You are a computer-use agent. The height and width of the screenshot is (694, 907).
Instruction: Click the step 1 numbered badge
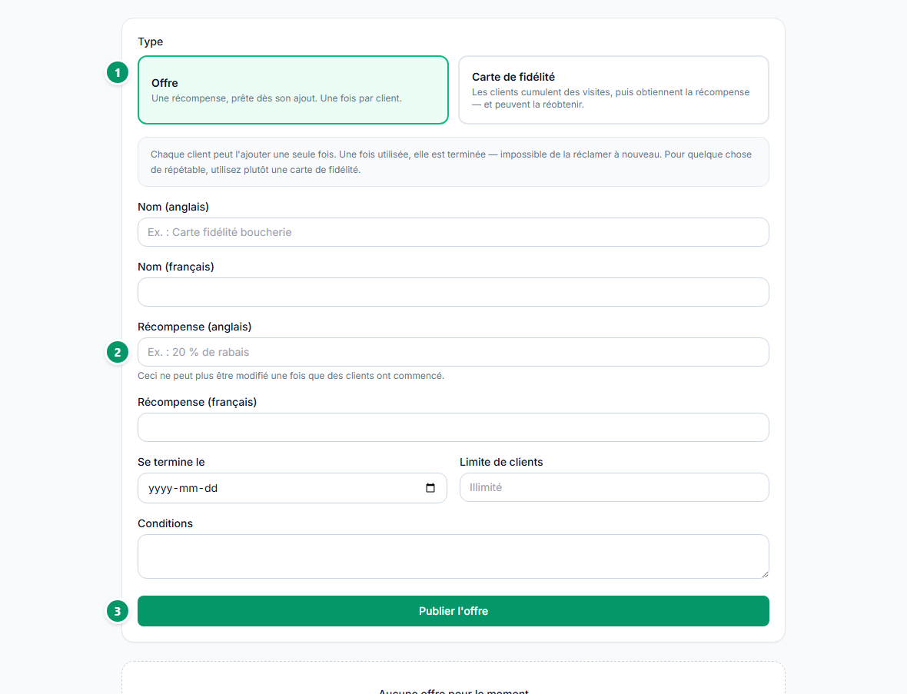point(118,73)
